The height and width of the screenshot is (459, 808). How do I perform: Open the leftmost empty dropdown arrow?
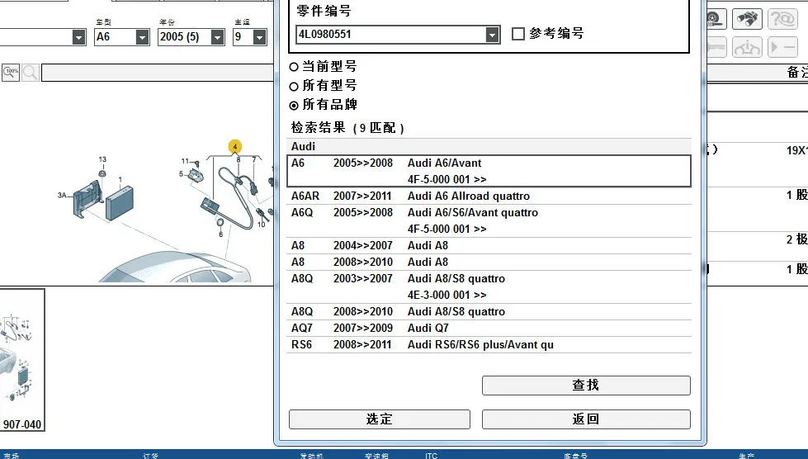pos(78,37)
